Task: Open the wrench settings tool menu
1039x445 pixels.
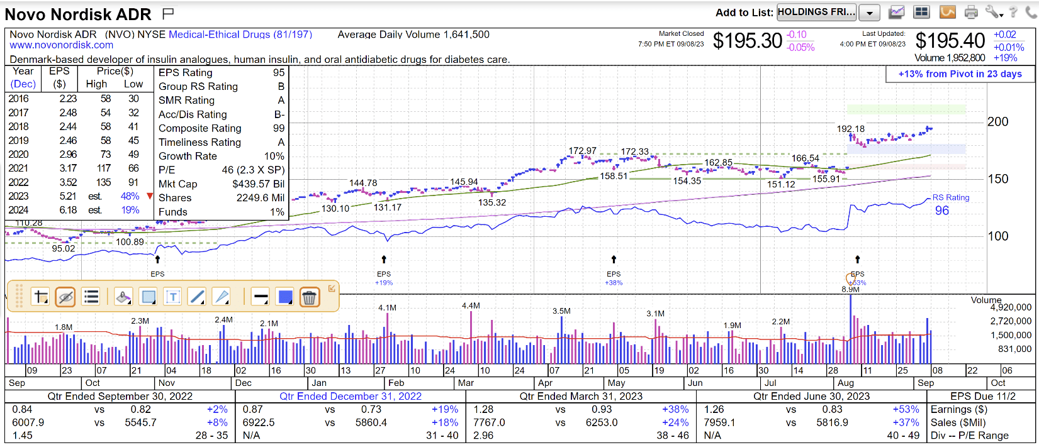Action: tap(994, 12)
